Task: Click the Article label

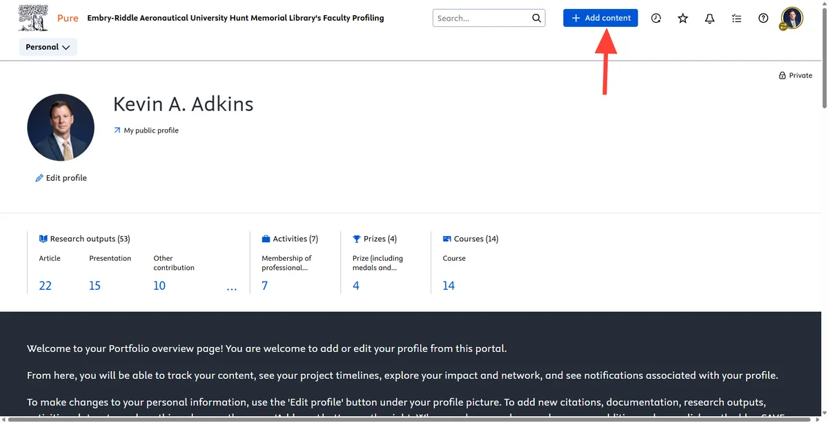Action: click(x=50, y=258)
